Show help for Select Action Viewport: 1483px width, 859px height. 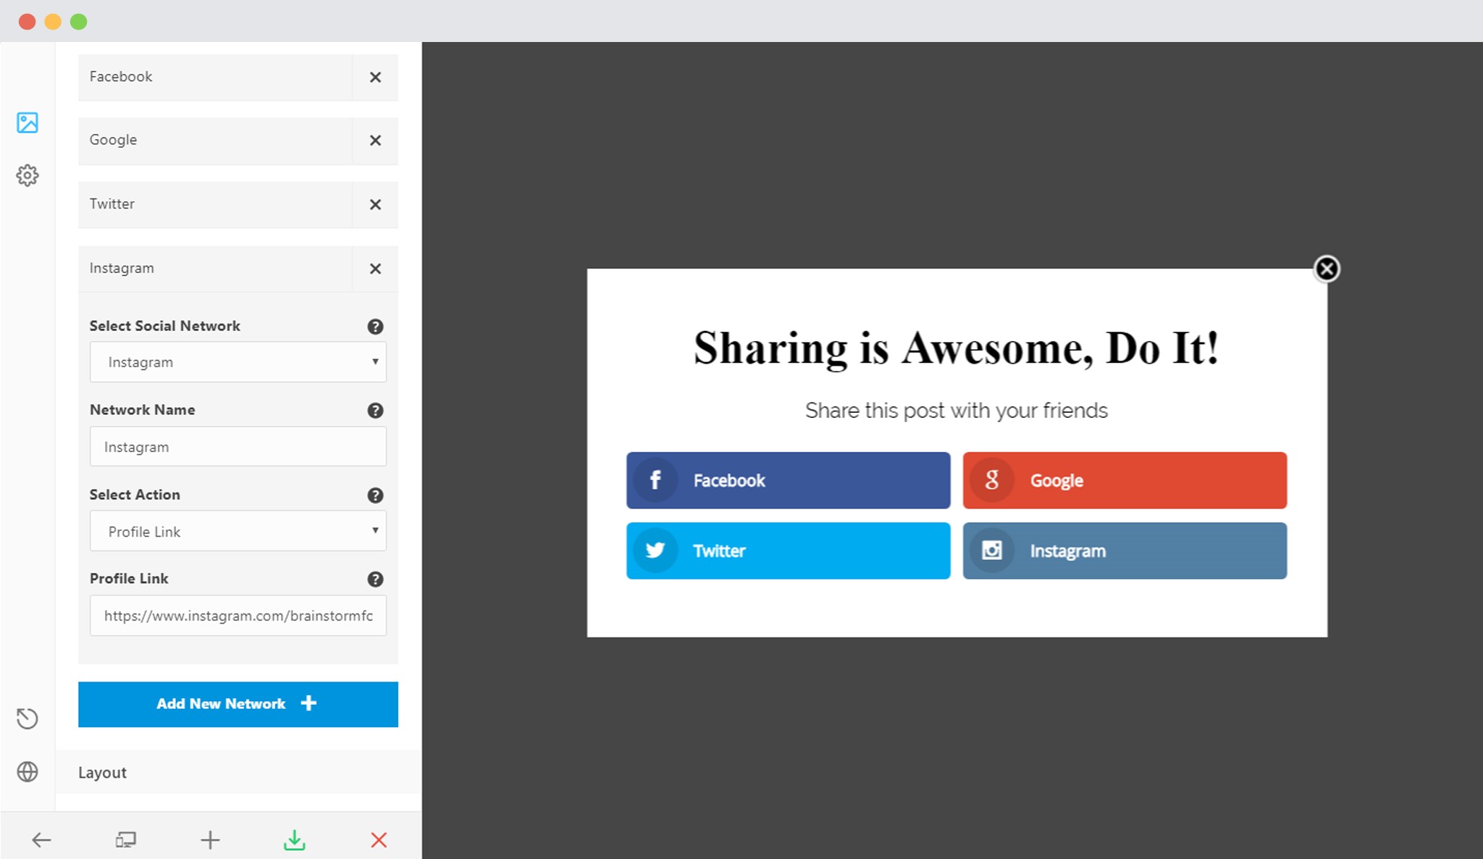click(x=375, y=495)
